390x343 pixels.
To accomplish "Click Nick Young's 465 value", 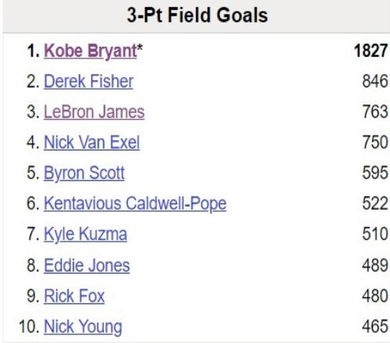I will pos(375,327).
